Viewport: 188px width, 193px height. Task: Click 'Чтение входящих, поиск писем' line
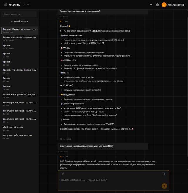click(78, 78)
